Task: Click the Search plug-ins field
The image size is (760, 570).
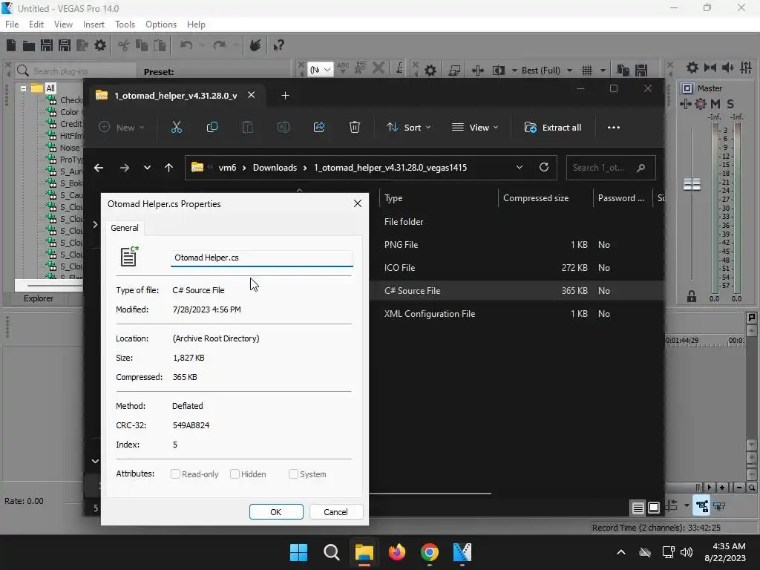Action: (x=76, y=71)
